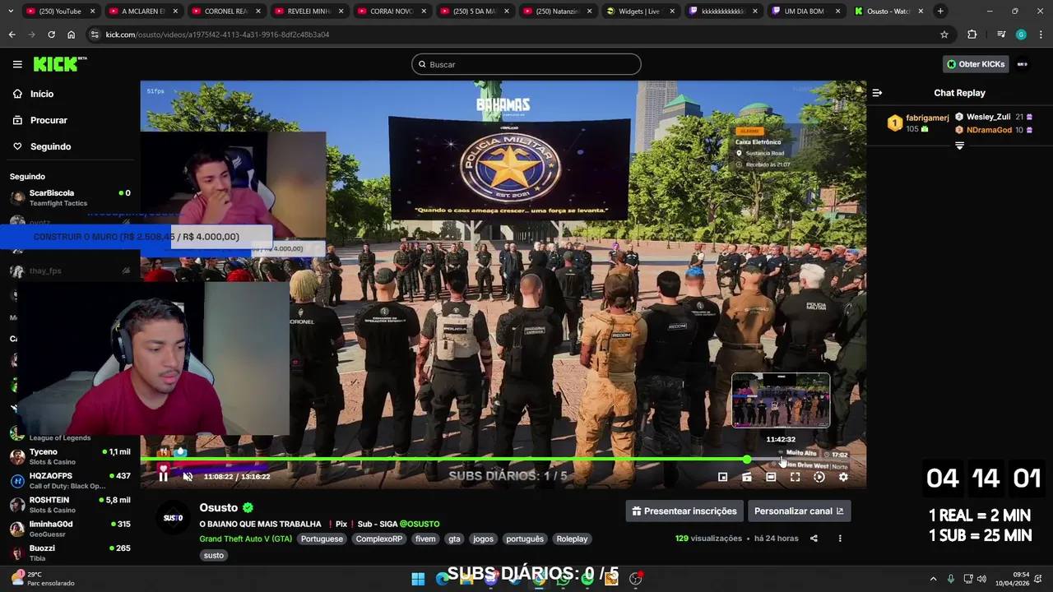The width and height of the screenshot is (1053, 592).
Task: Open liminhaG0d channel in sidebar
Action: click(70, 528)
